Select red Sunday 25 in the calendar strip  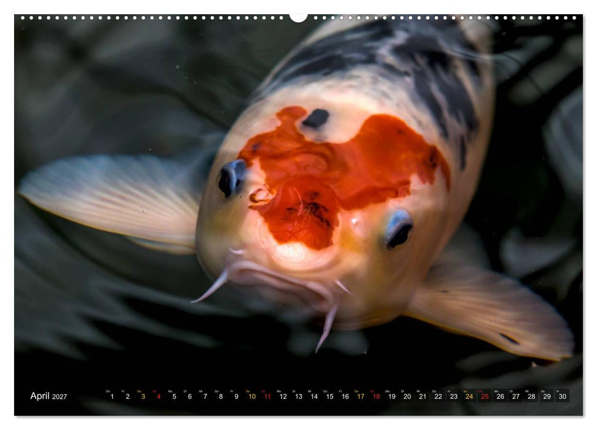click(x=485, y=396)
